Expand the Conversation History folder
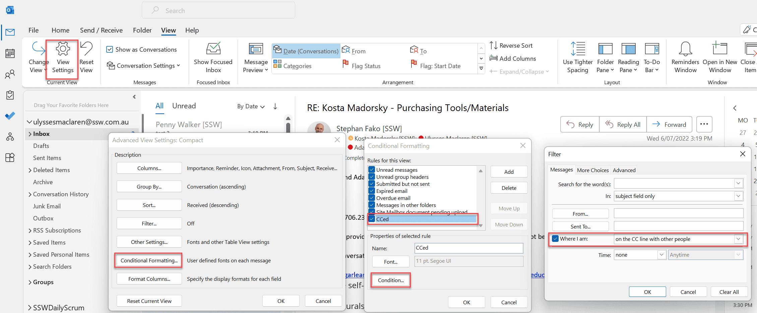 [x=30, y=194]
